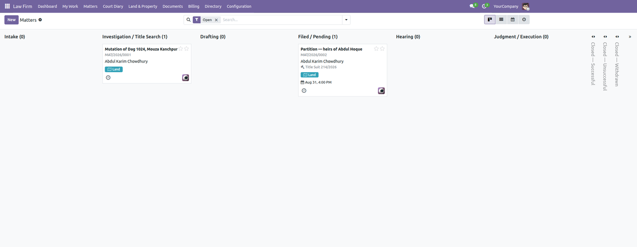637x247 pixels.
Task: Unfold the Closed — Unsuccessful column arrows
Action: point(605,37)
